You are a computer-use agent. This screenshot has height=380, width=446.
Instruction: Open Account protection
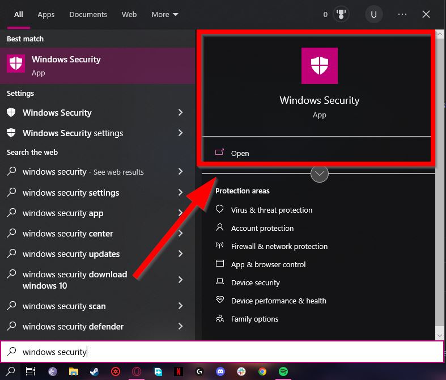[x=262, y=229]
